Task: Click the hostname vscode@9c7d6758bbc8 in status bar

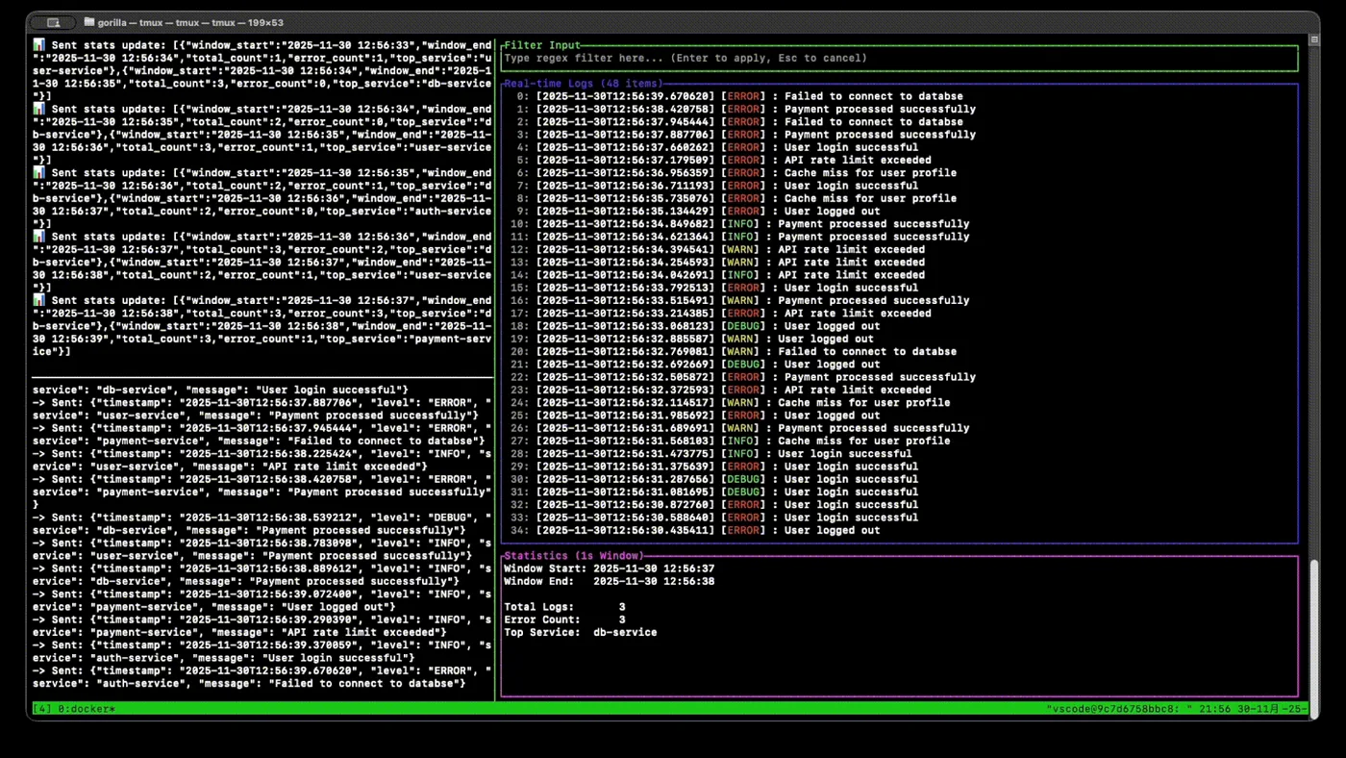Action: [1114, 709]
